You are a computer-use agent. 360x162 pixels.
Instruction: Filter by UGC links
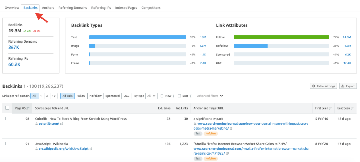pos(127,96)
